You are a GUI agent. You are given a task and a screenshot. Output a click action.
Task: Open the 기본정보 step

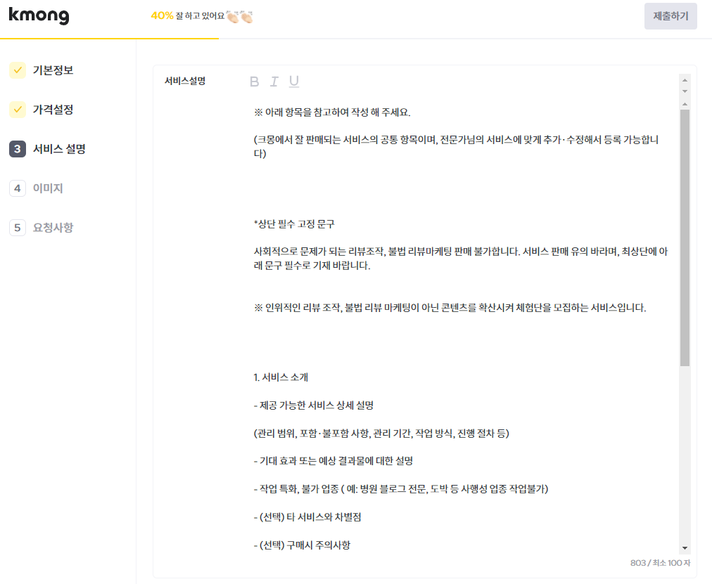(x=53, y=70)
